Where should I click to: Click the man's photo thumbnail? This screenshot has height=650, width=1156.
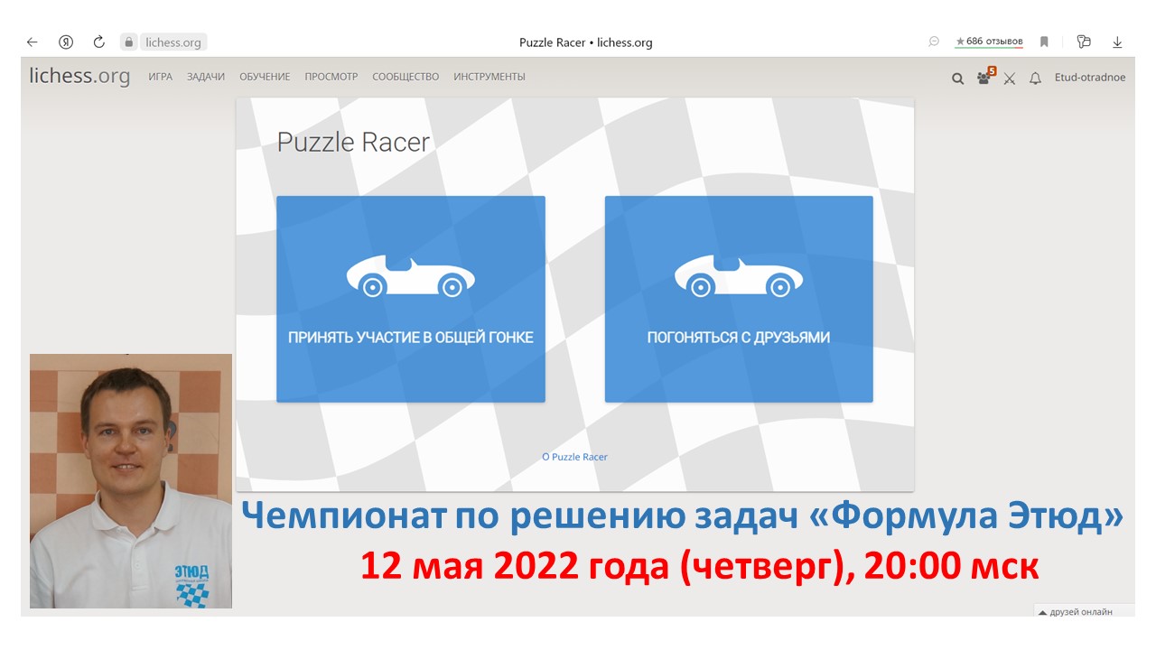[x=131, y=481]
